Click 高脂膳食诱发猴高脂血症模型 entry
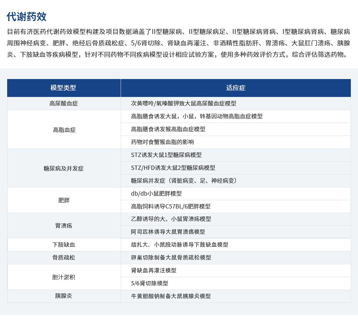358x329 pixels. pos(168,129)
